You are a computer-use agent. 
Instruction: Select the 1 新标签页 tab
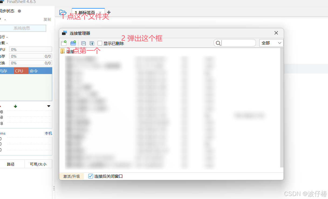pyautogui.click(x=85, y=13)
